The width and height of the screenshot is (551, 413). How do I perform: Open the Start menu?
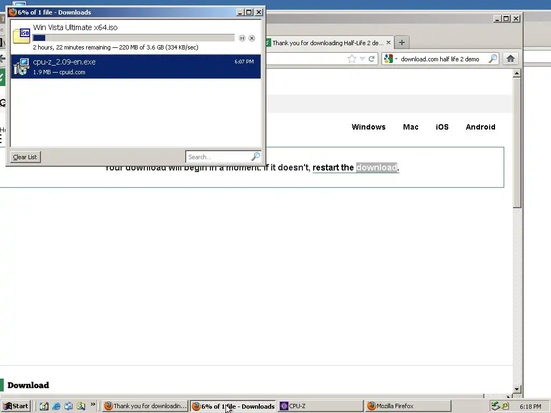point(16,406)
